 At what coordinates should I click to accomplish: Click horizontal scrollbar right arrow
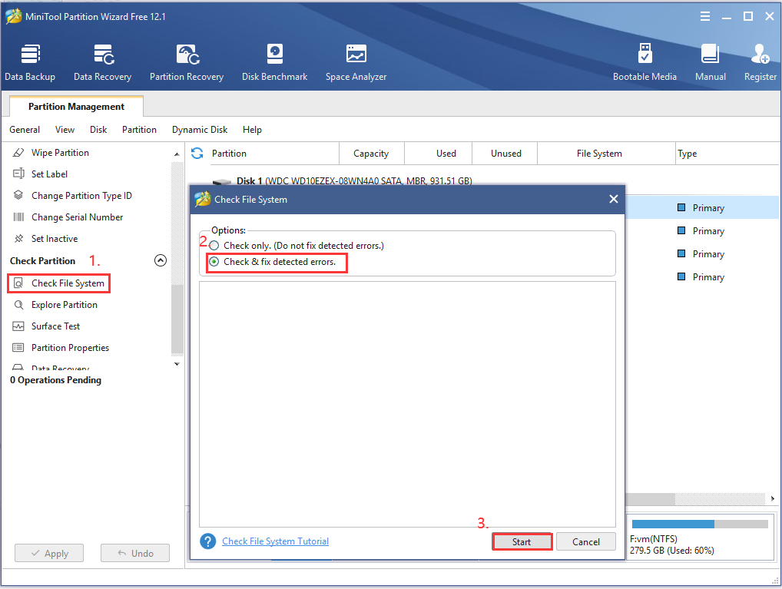[772, 498]
